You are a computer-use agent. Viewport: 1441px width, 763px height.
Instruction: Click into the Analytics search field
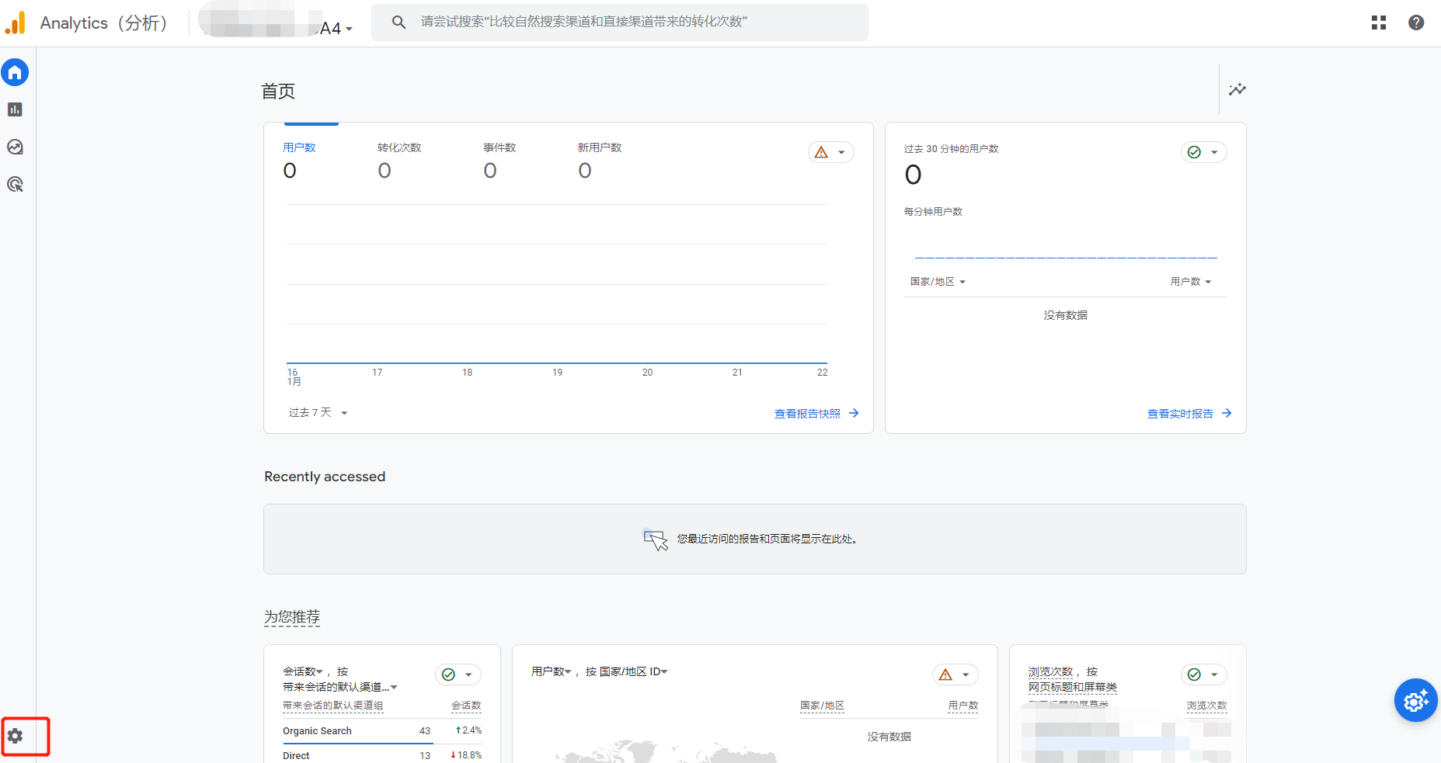coord(620,22)
